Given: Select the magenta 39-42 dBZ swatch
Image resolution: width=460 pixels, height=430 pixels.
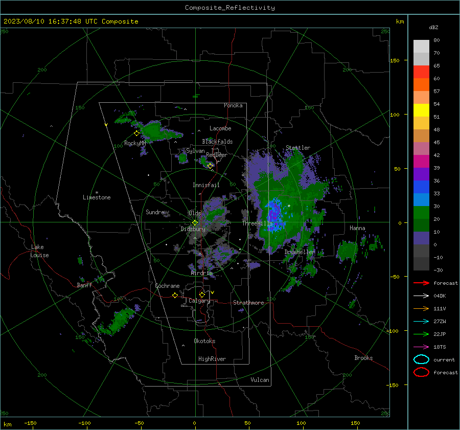Looking at the screenshot, I should [421, 162].
